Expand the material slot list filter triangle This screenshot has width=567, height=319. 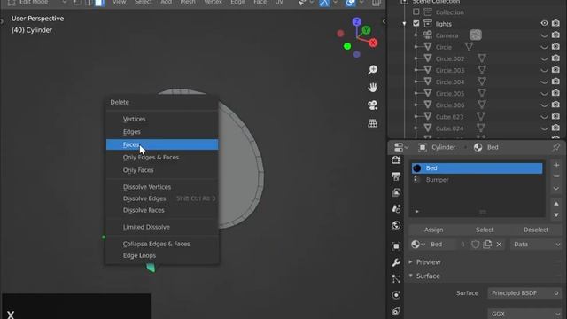click(x=417, y=211)
